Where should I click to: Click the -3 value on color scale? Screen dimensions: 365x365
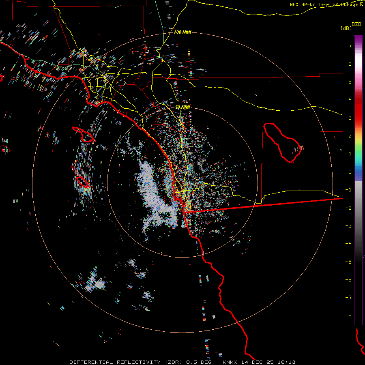coord(348,226)
